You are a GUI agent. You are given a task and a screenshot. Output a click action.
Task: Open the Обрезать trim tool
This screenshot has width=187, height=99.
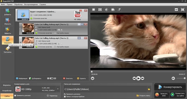tap(8, 21)
